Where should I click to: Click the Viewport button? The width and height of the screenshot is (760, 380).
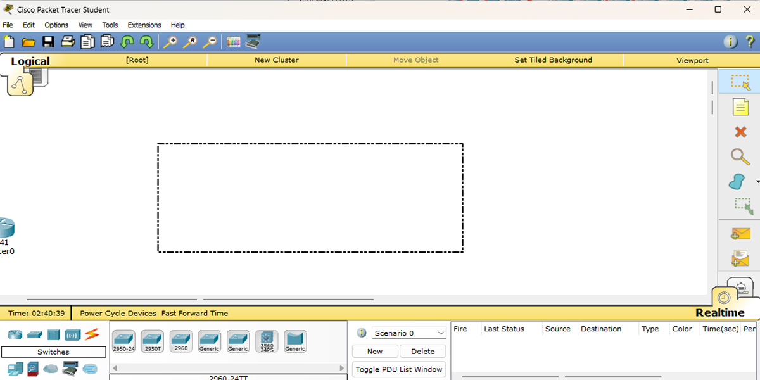click(692, 60)
